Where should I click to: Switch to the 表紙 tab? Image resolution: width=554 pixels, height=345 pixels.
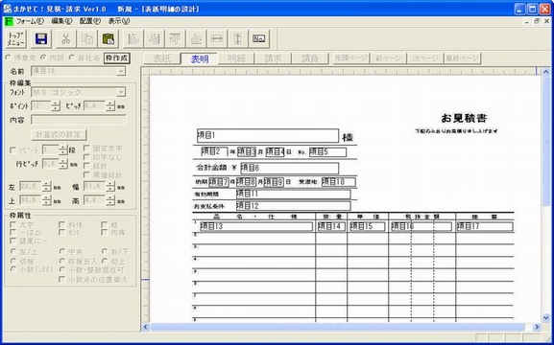pos(162,58)
